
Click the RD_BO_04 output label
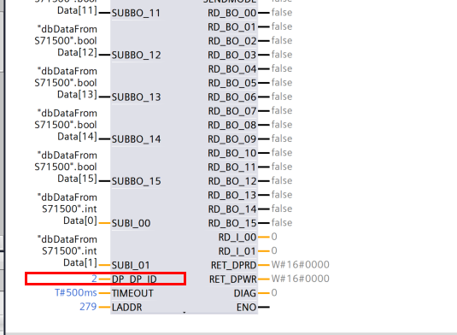pos(232,69)
